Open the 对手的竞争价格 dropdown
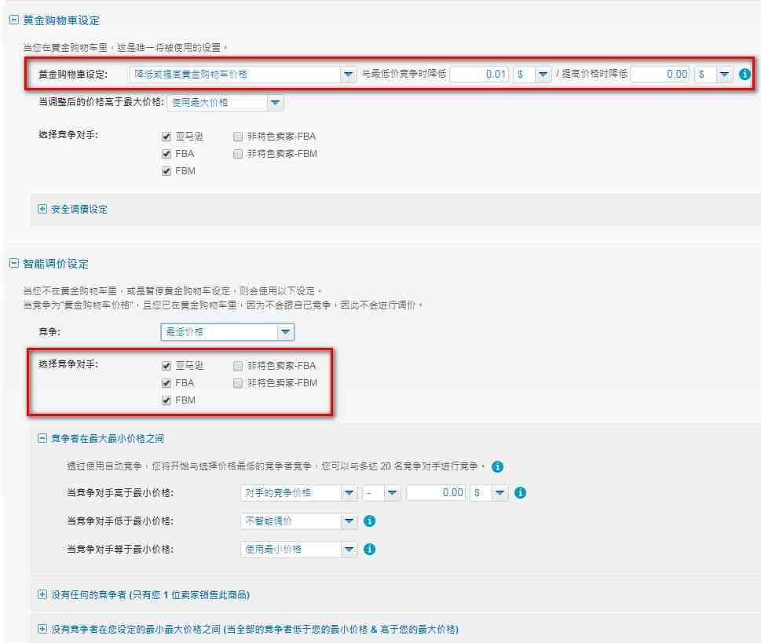The image size is (761, 643). coord(349,493)
